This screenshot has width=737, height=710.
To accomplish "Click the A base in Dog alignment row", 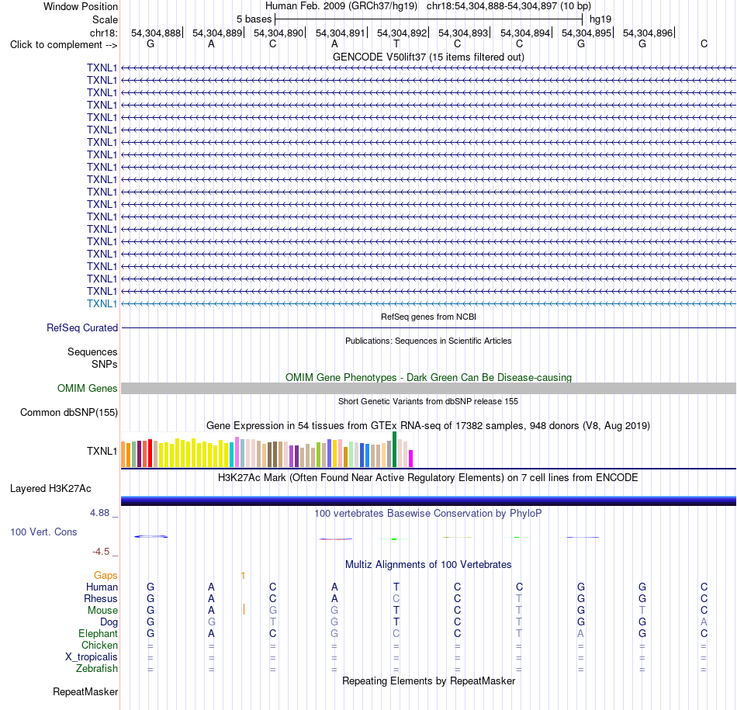I will (x=704, y=622).
